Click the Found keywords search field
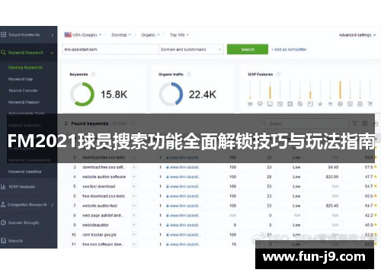The image size is (381, 276). pyautogui.click(x=304, y=124)
